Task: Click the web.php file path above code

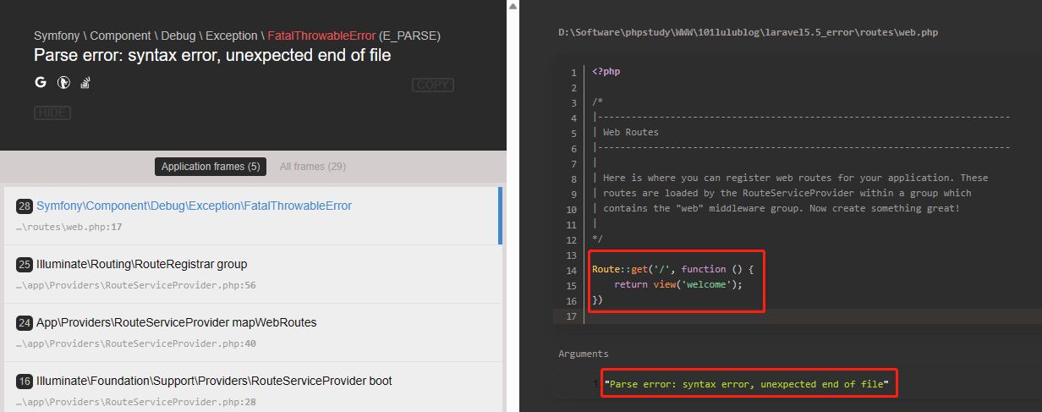Action: pyautogui.click(x=748, y=32)
